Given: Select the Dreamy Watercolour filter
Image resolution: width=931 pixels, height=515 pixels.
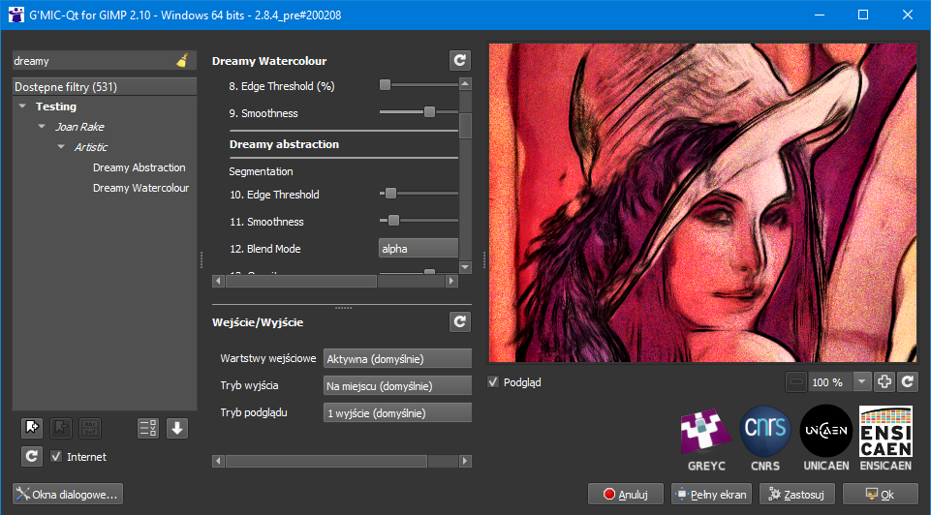Looking at the screenshot, I should [140, 188].
